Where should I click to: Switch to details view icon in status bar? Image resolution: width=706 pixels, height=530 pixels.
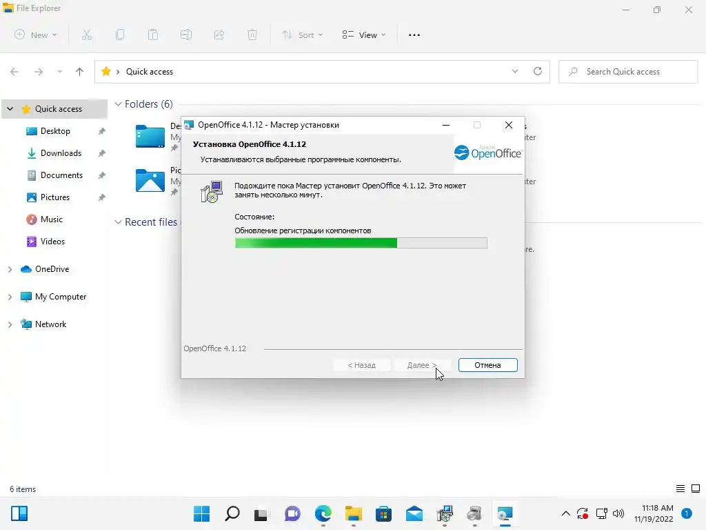coord(680,489)
